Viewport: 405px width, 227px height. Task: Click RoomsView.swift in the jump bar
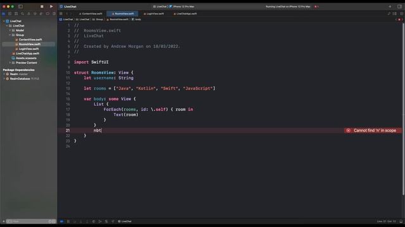(x=118, y=20)
